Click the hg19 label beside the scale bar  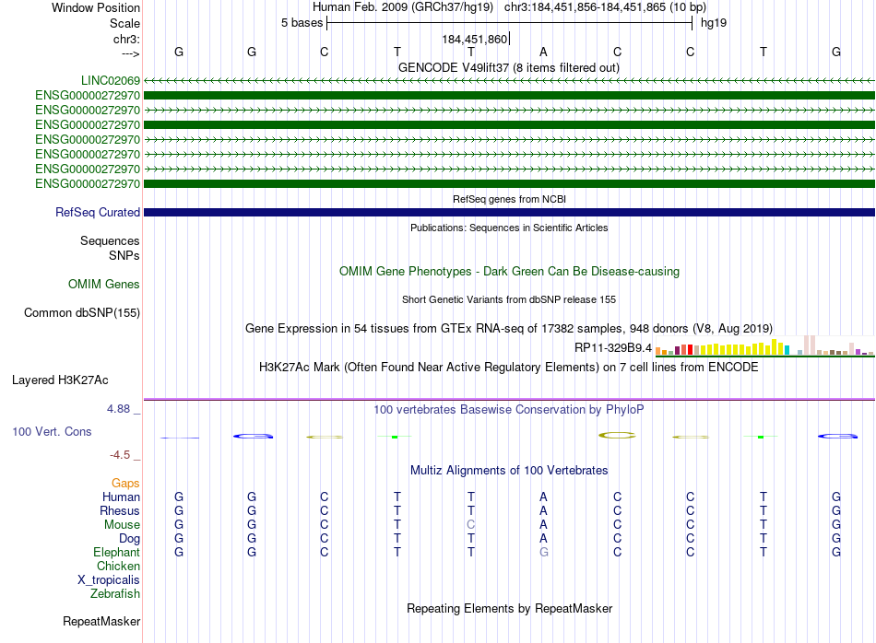[714, 23]
